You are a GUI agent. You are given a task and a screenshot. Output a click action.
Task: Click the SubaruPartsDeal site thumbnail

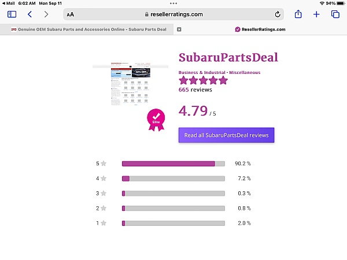click(x=131, y=84)
